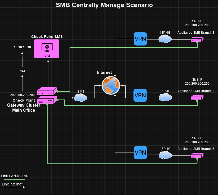Click the ISP 4G cloud near Branch 1
Screen dimensions: 218x195
point(165,39)
